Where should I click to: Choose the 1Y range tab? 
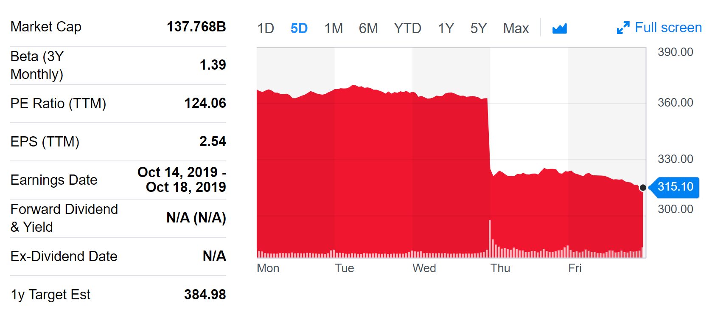446,28
